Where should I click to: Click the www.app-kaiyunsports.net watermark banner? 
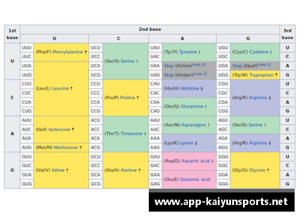(221, 201)
